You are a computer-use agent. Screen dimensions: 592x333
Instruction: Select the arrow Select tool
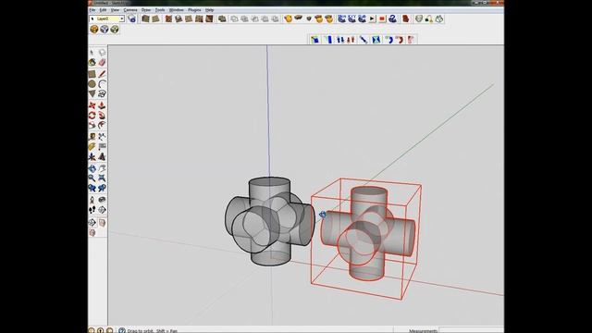(92, 53)
